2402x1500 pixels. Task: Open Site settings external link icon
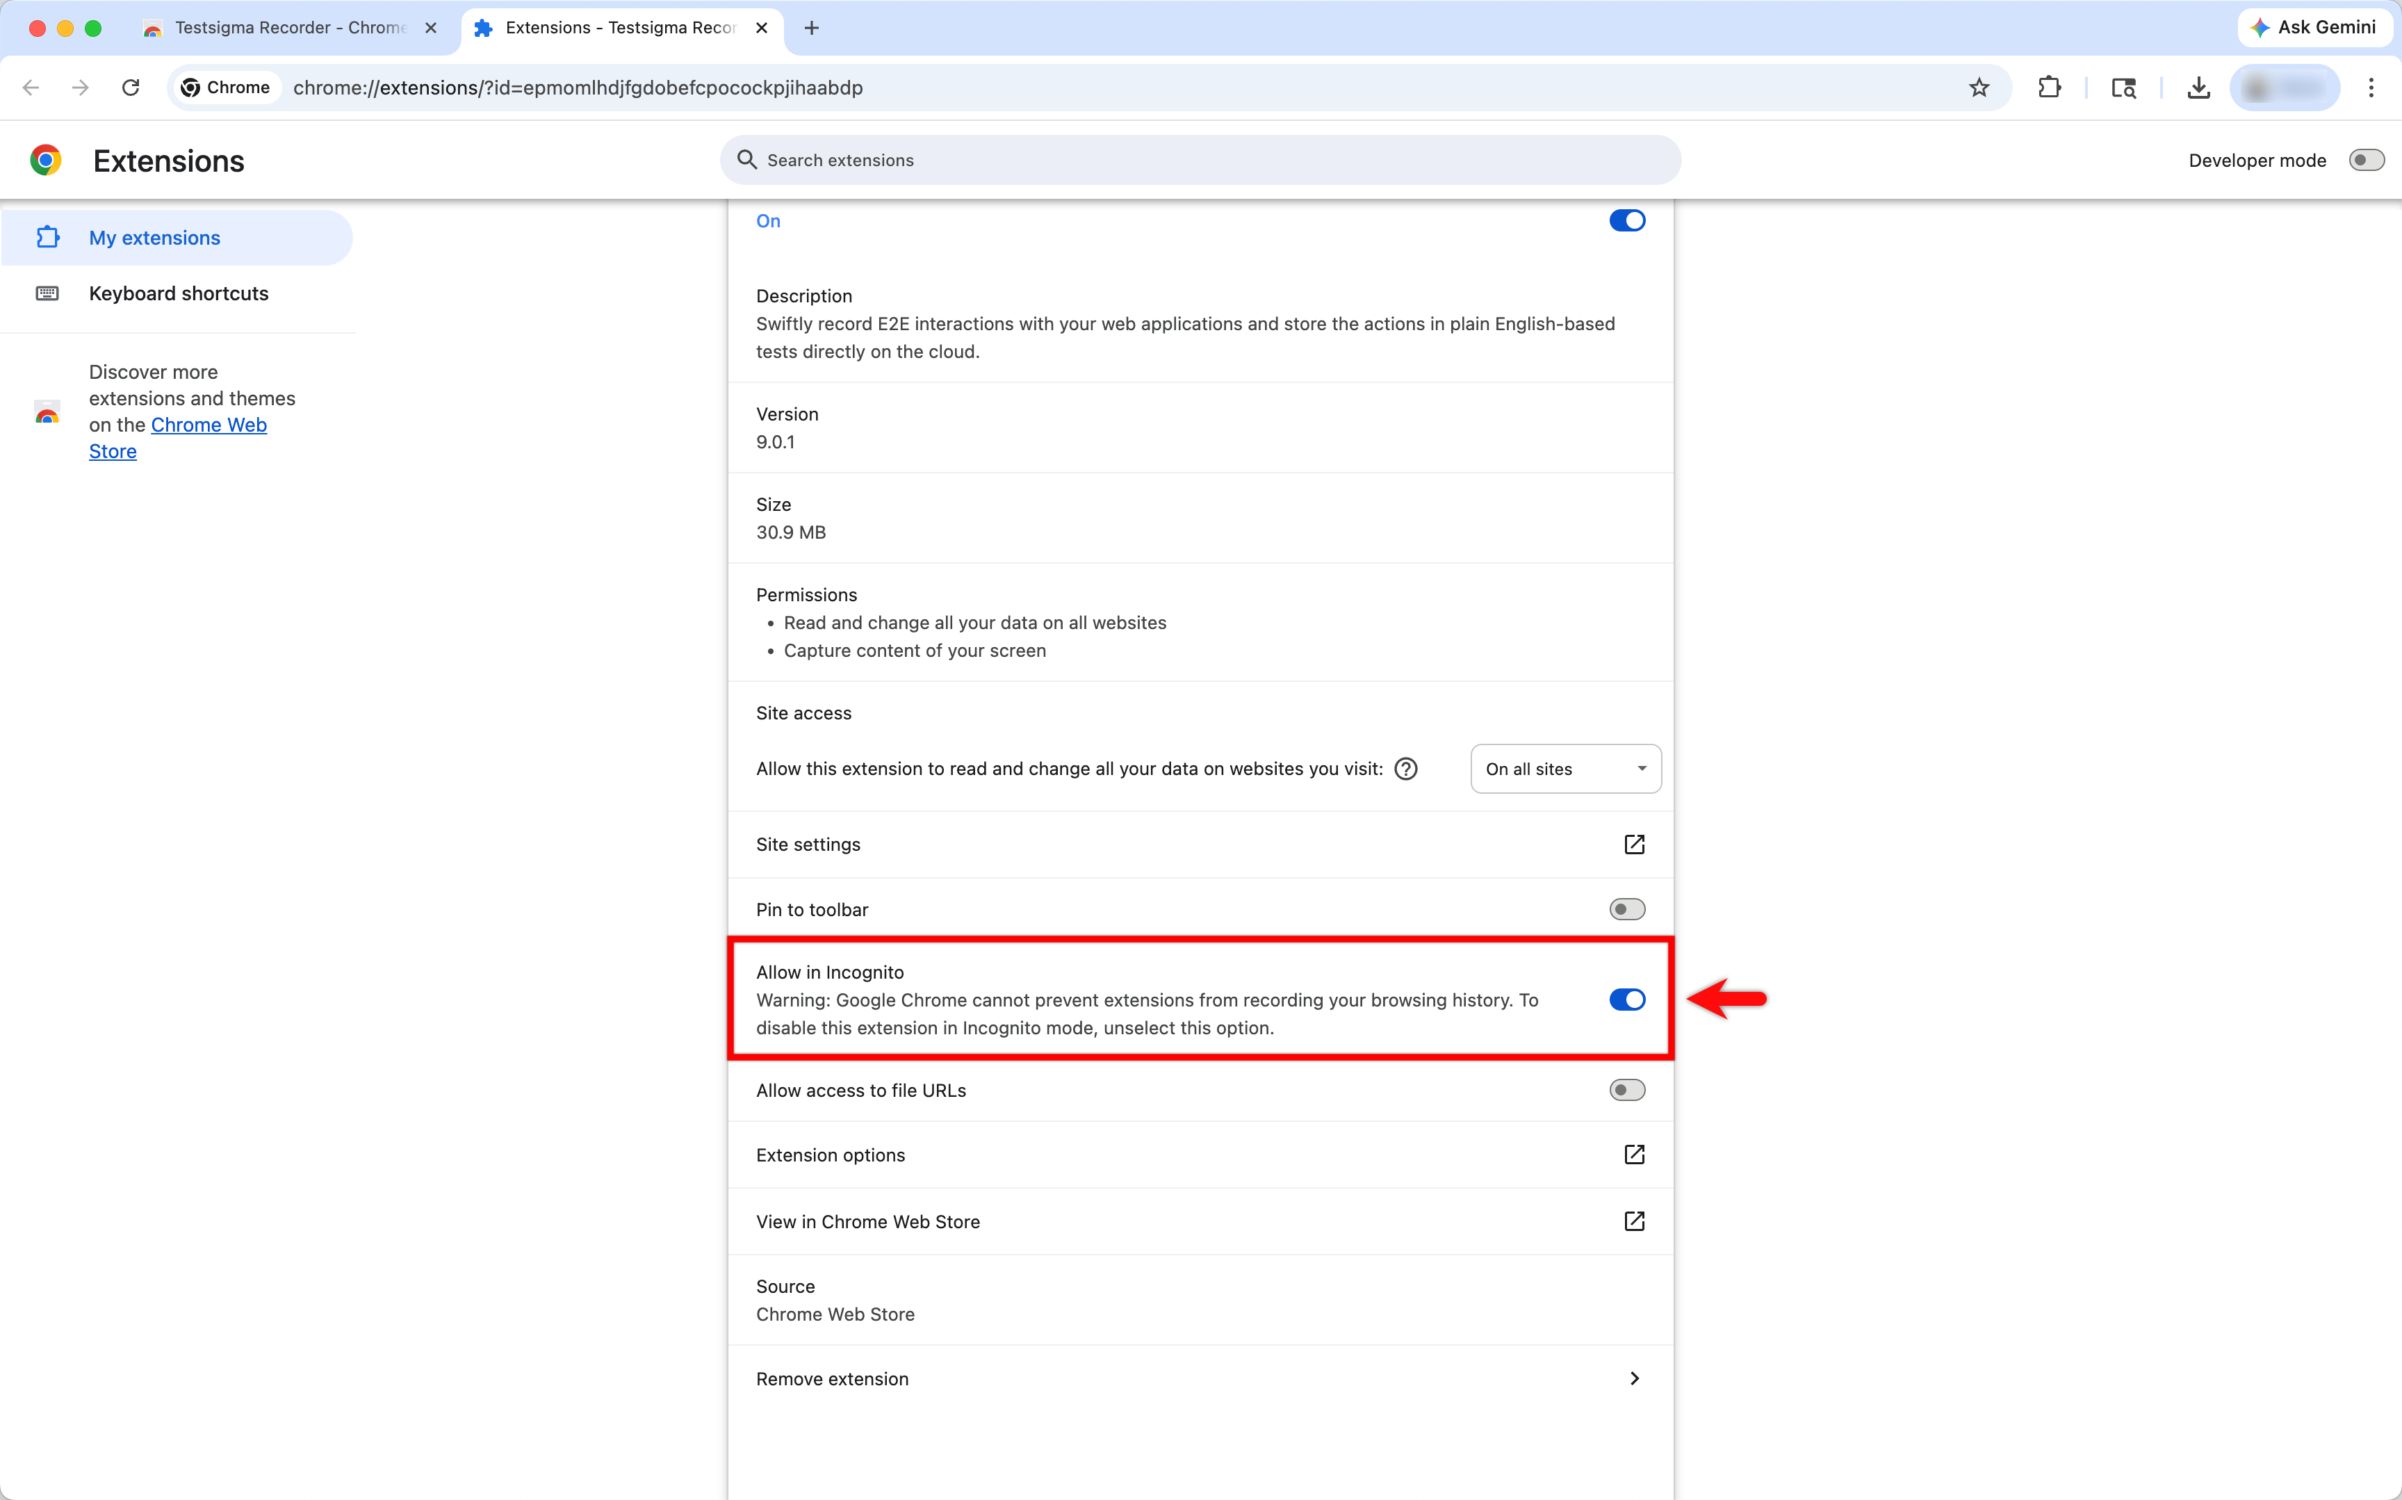click(x=1635, y=845)
